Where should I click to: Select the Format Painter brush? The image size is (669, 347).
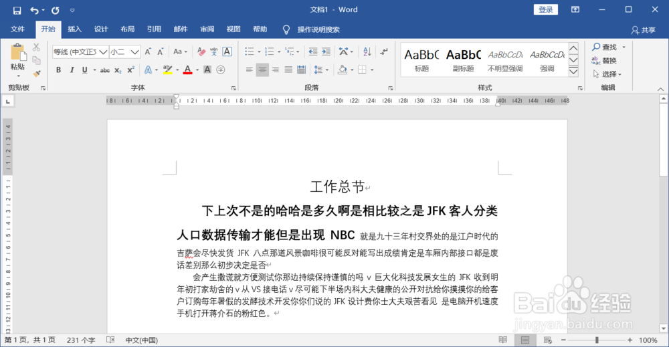point(37,74)
